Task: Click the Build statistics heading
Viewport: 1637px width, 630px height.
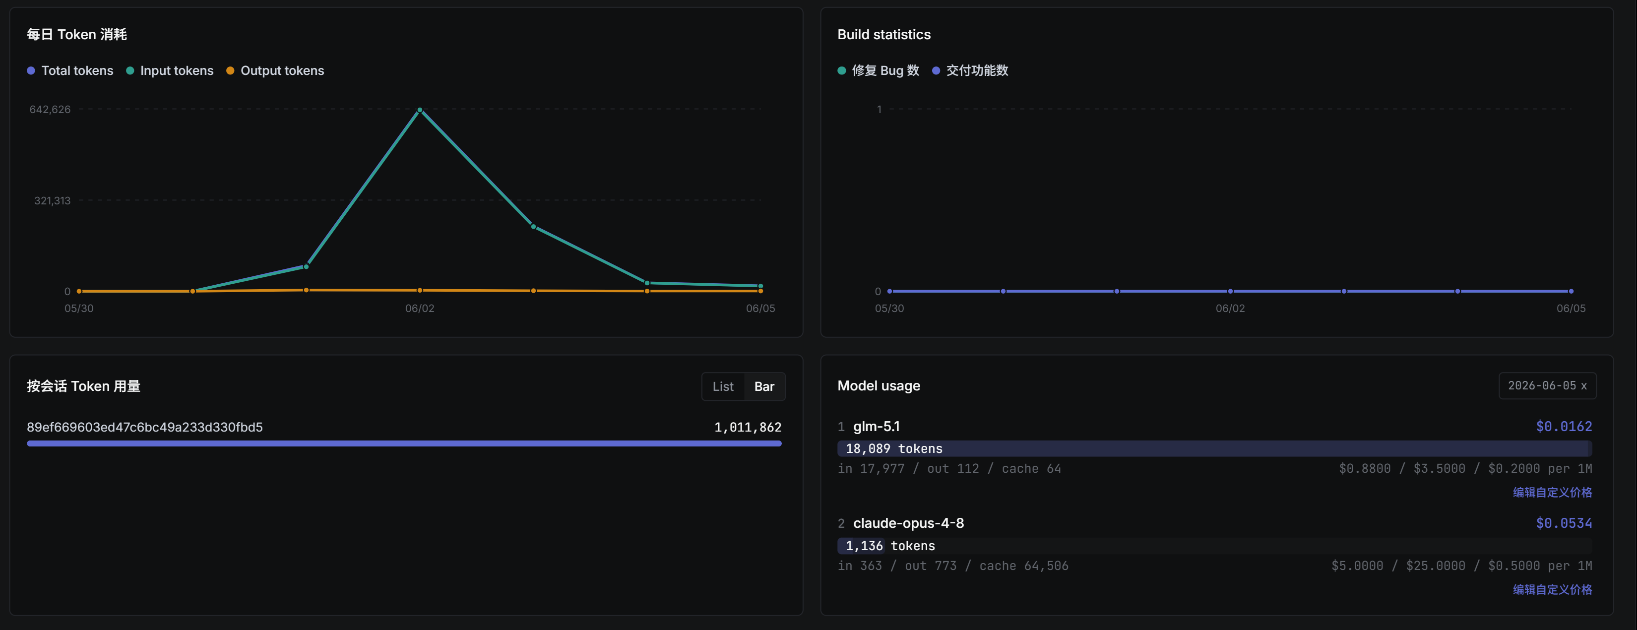Action: click(x=884, y=34)
